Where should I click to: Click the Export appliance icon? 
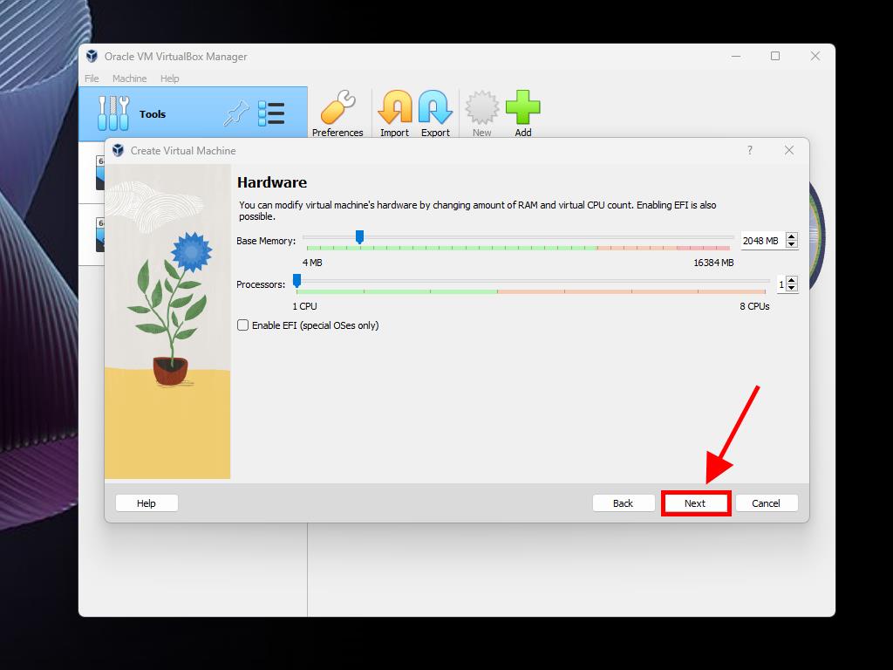click(x=435, y=109)
